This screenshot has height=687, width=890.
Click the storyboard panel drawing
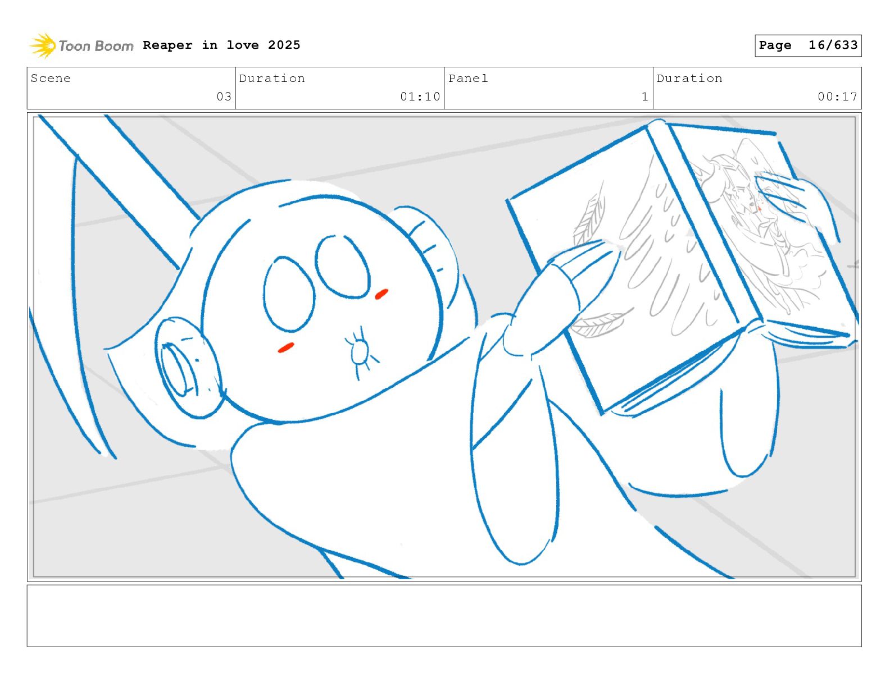444,347
